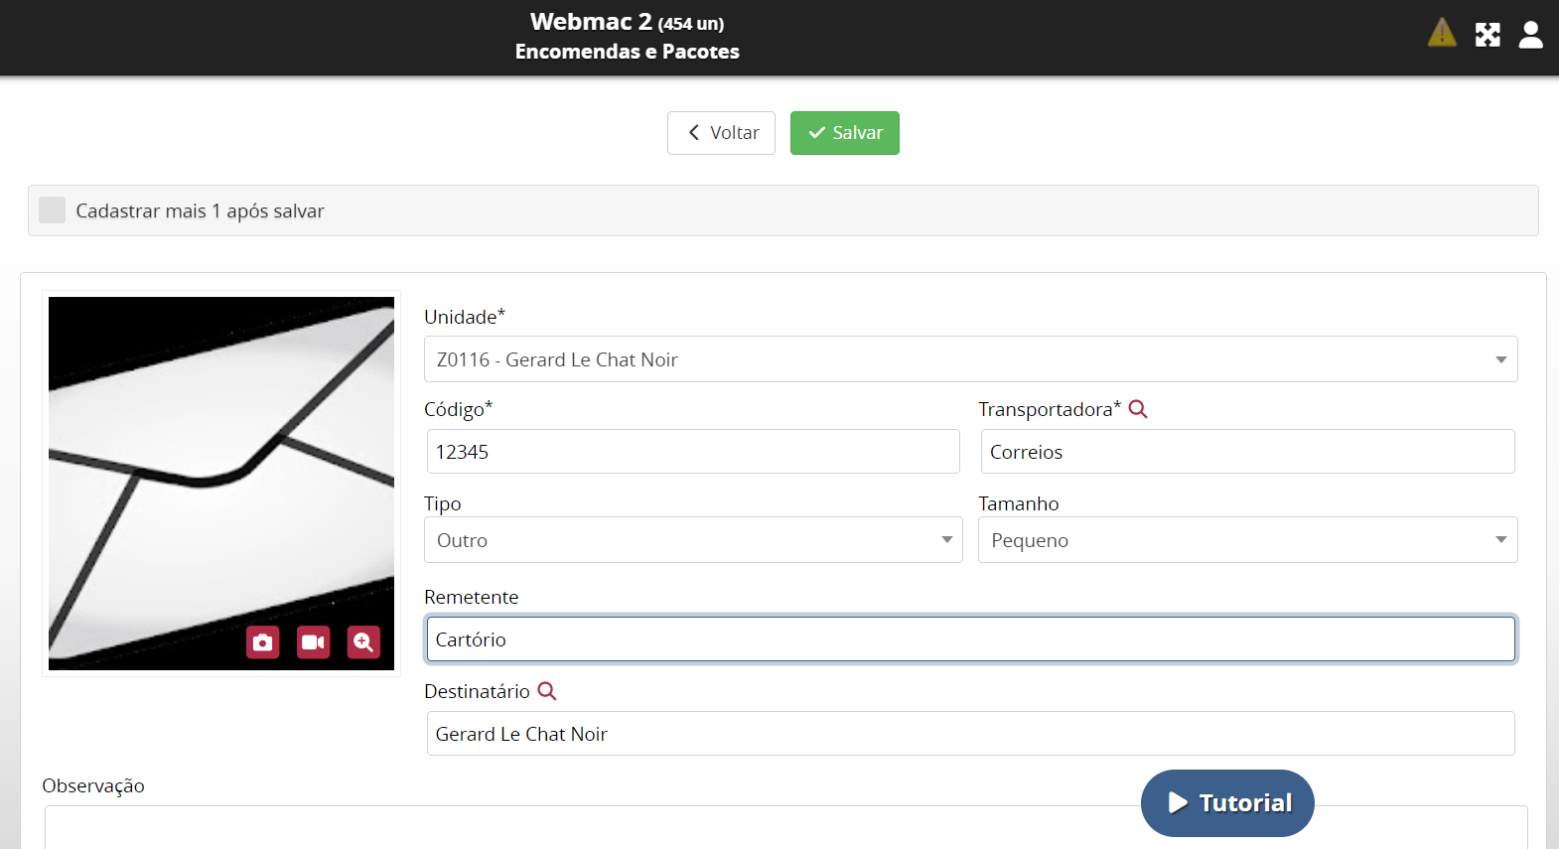Click the Código input field
Image resolution: width=1559 pixels, height=849 pixels.
(692, 452)
